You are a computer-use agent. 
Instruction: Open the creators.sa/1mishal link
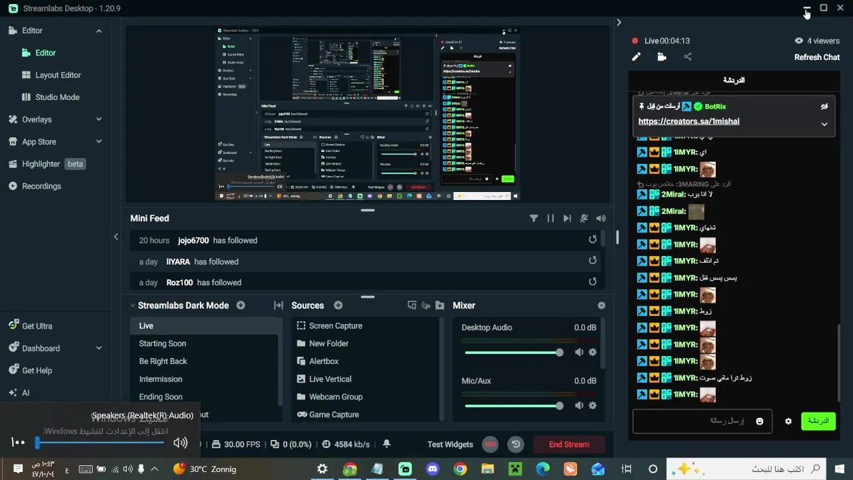coord(688,121)
